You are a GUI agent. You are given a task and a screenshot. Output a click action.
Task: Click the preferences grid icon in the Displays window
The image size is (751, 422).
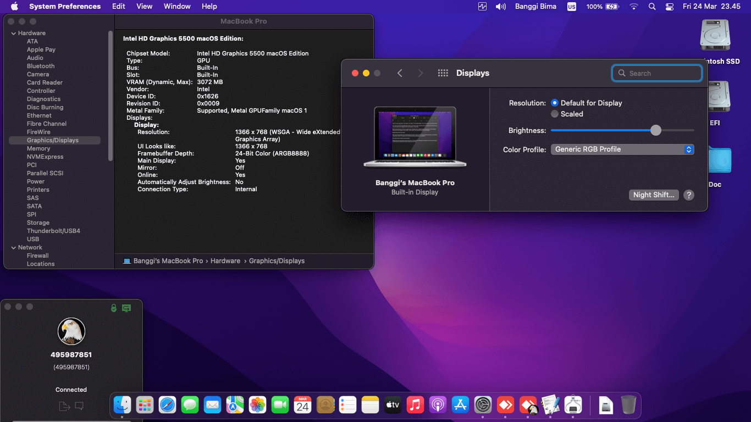click(x=443, y=73)
